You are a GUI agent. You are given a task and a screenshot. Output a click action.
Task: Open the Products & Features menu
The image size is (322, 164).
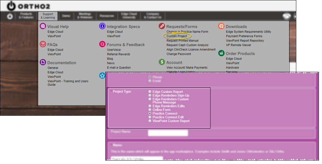click(26, 16)
